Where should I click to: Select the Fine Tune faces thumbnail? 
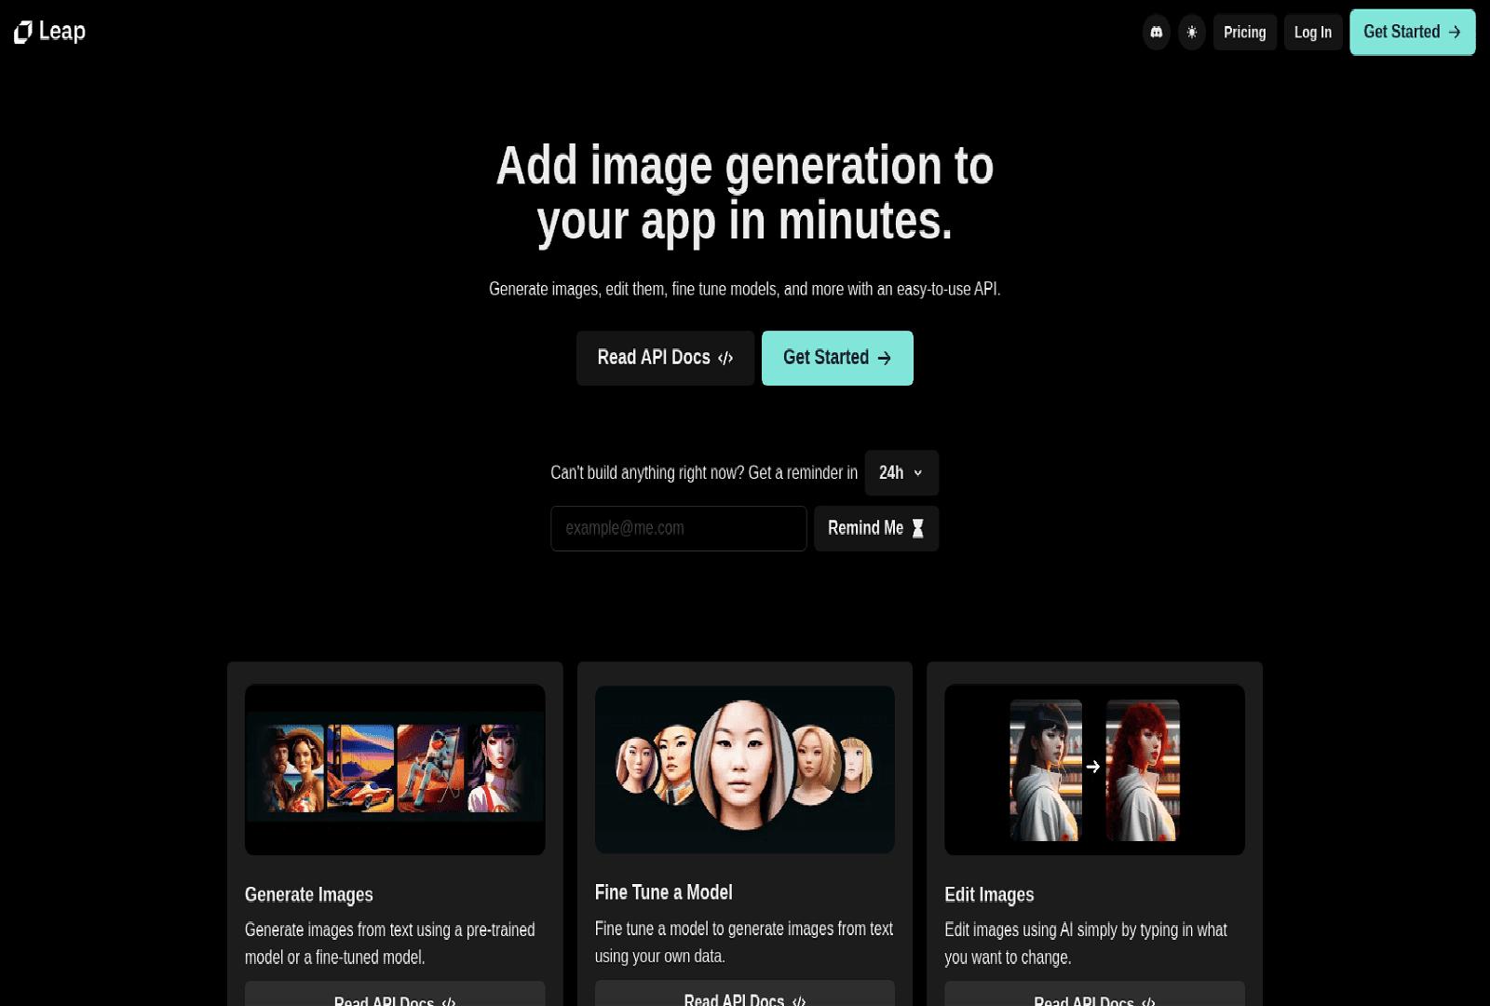pos(744,768)
